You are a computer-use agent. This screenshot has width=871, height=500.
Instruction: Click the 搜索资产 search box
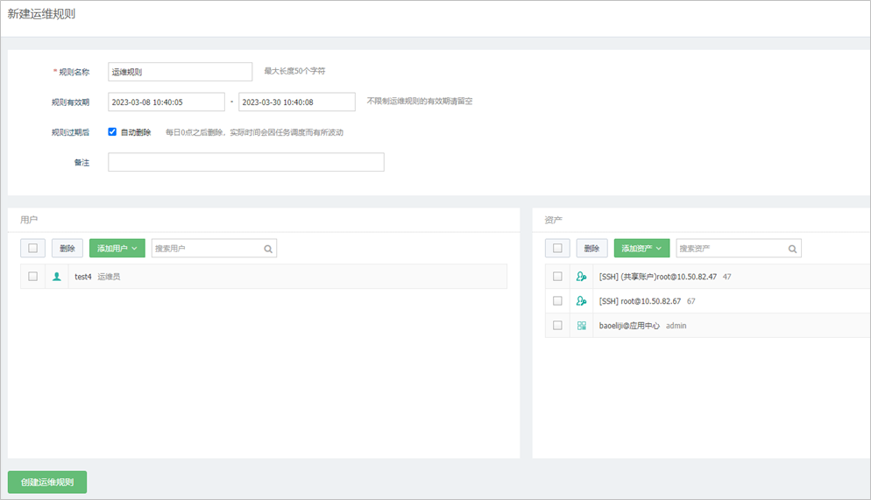coord(738,248)
